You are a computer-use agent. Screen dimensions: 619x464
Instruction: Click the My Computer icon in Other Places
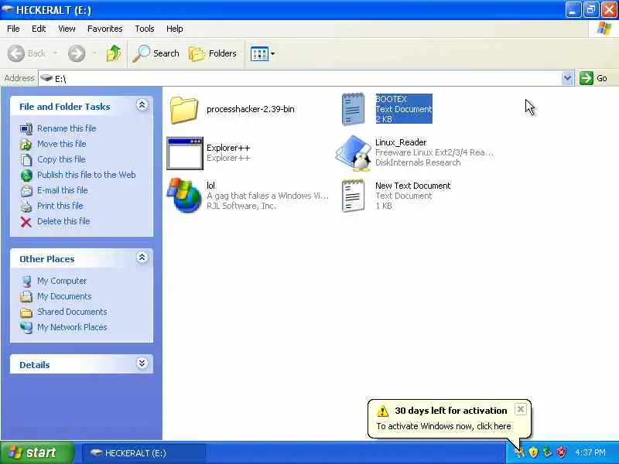[x=26, y=281]
